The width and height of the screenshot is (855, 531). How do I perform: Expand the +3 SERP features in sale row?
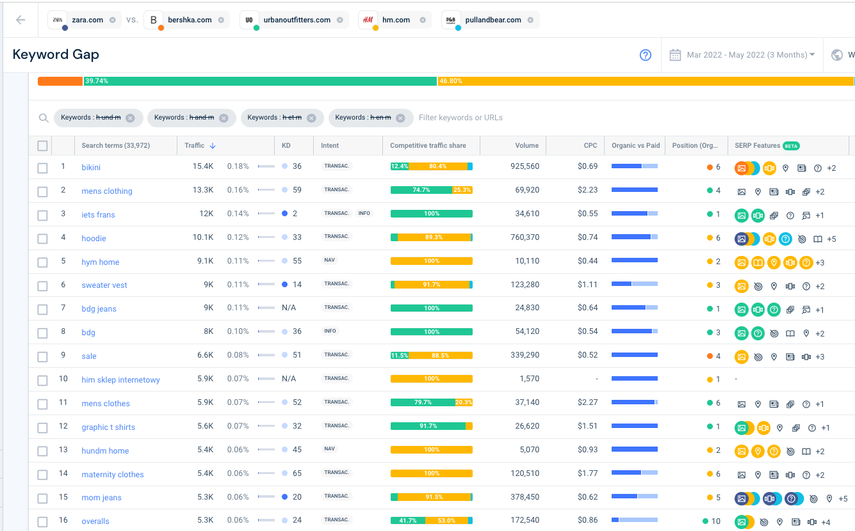820,357
